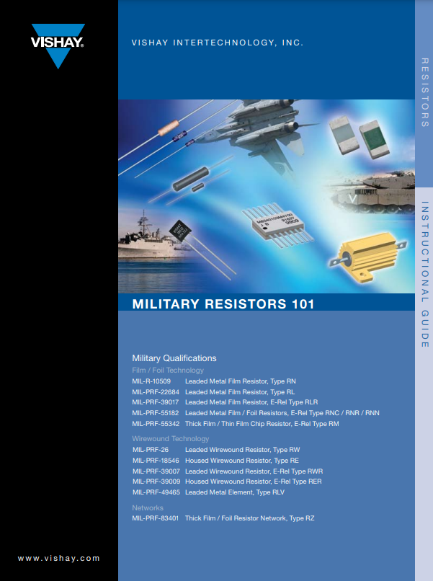Select the MIL-PRF-39017 spec number
433x581 pixels.
pos(156,402)
